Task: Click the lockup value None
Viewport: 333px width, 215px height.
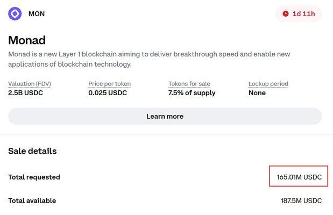Action: coord(257,93)
